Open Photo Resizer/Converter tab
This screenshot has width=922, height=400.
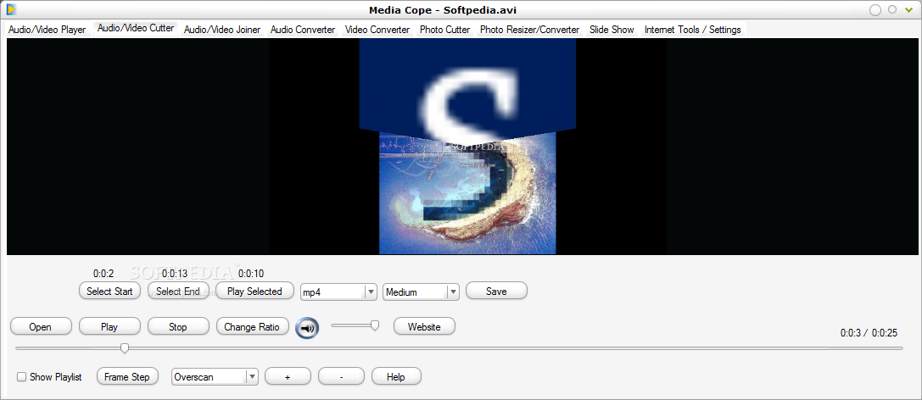point(530,30)
